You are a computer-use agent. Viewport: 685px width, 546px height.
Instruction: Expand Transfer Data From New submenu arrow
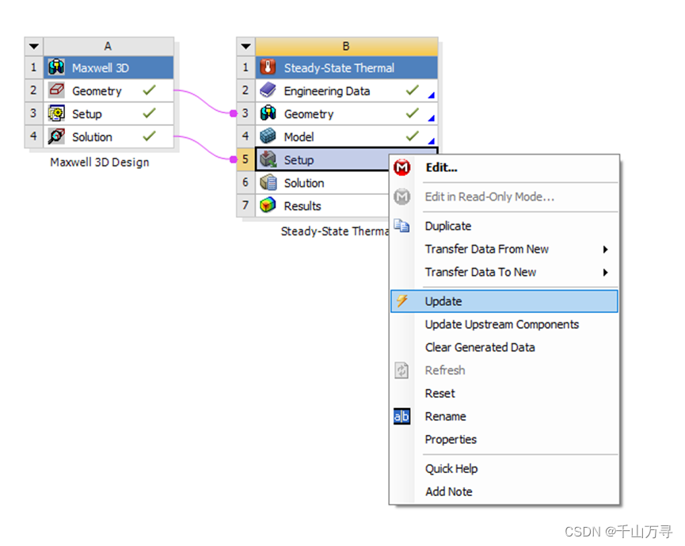click(x=605, y=249)
